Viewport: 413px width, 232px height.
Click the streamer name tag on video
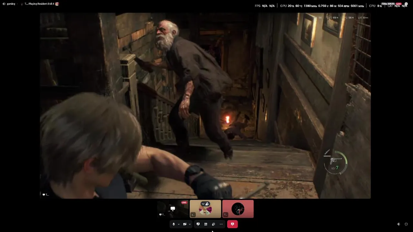(x=46, y=195)
